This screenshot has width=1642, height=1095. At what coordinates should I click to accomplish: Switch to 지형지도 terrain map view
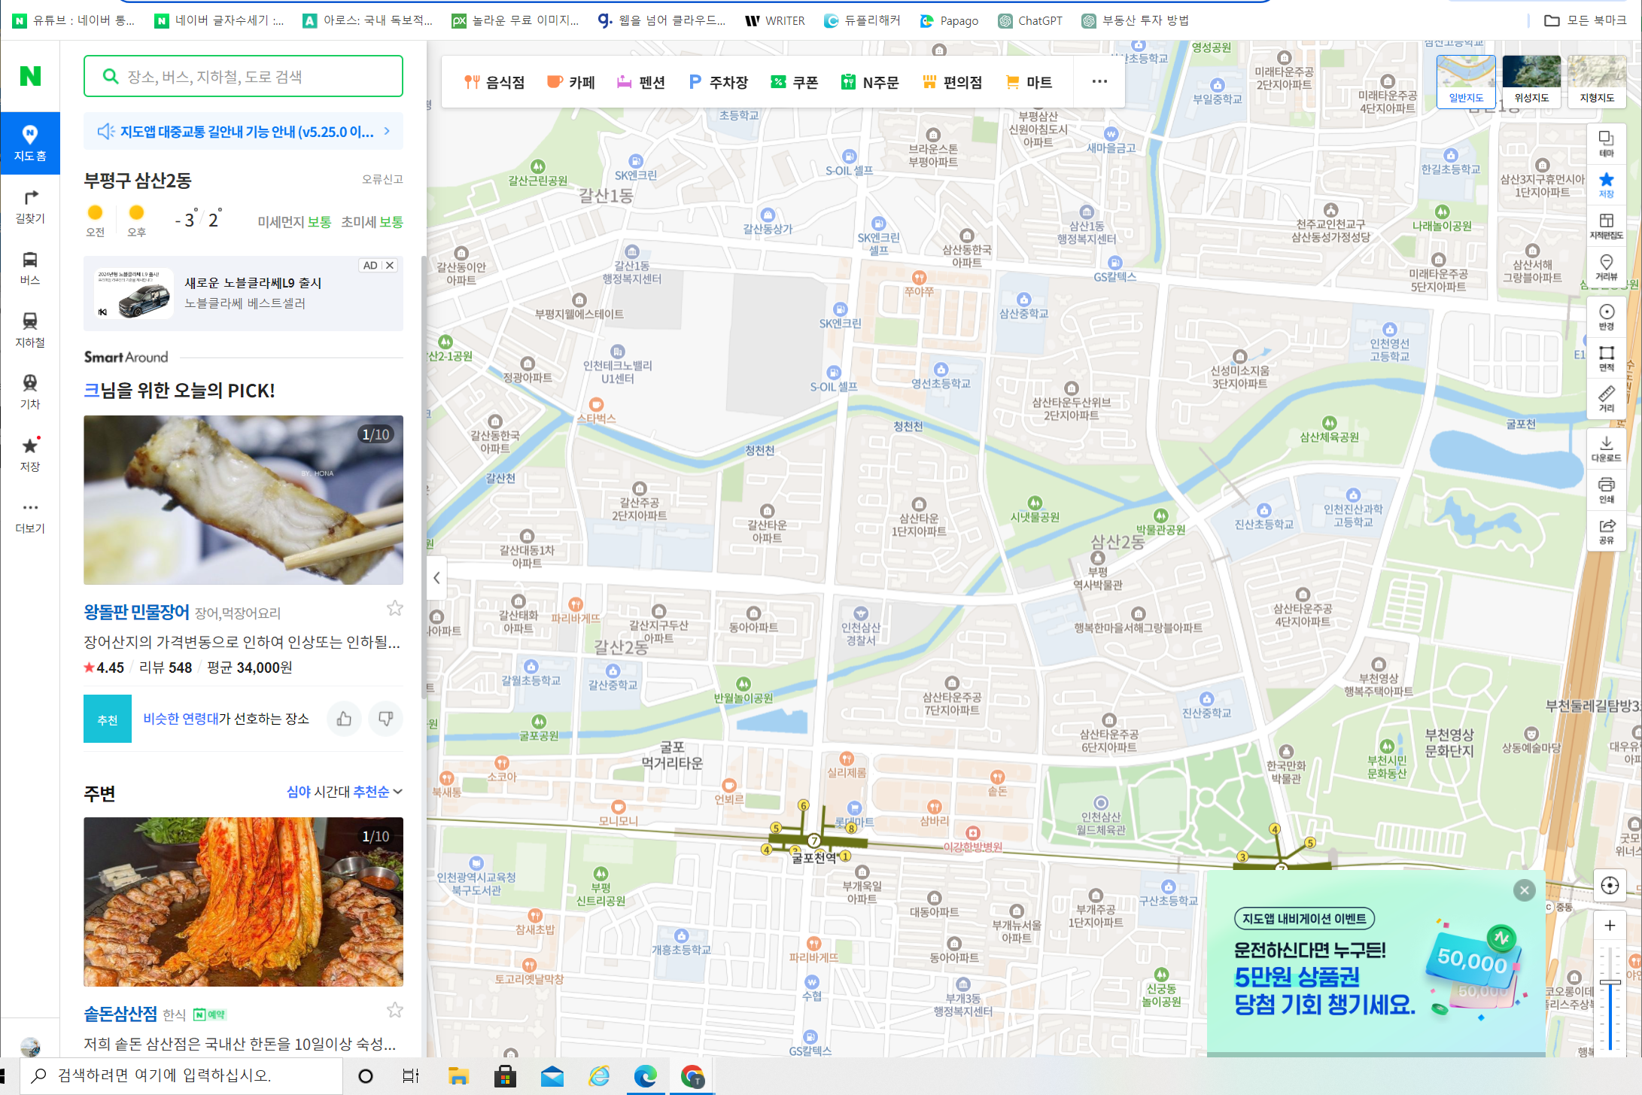coord(1597,81)
